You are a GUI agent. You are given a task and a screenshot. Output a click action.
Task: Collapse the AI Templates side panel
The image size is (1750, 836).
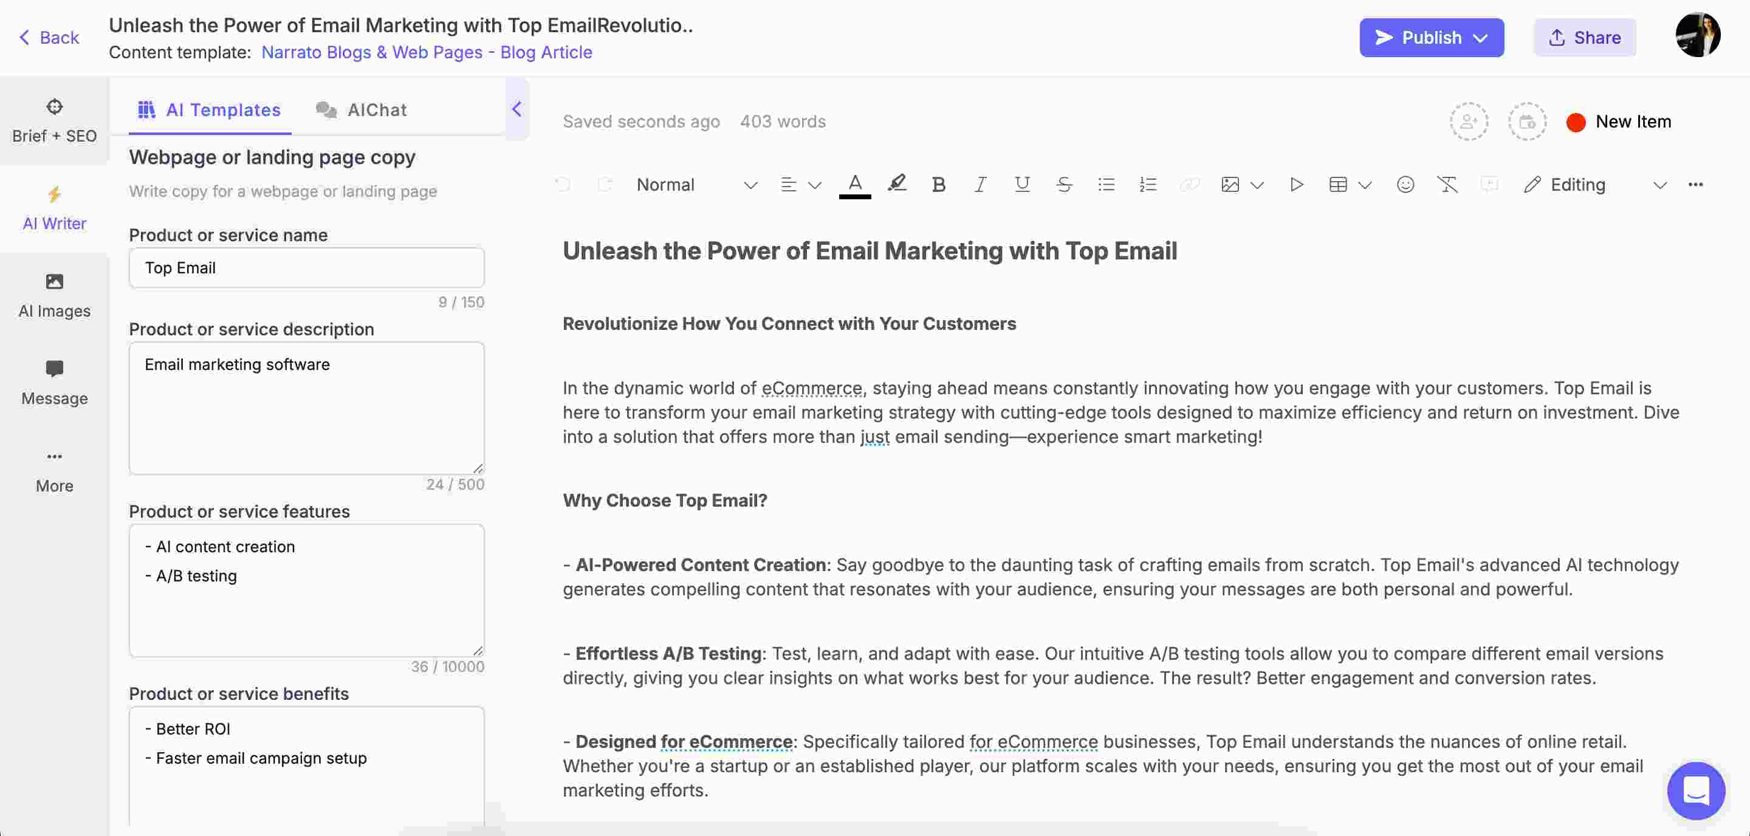tap(517, 109)
